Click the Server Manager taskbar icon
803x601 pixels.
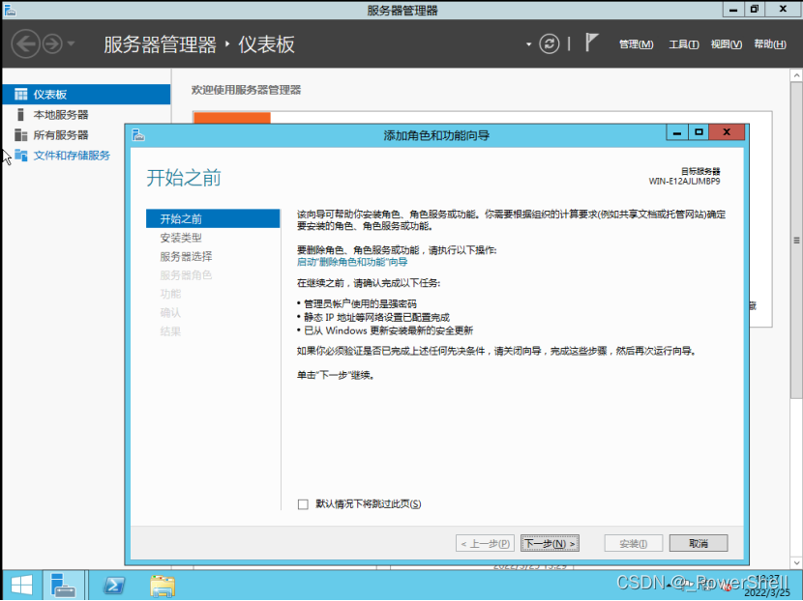coord(64,586)
